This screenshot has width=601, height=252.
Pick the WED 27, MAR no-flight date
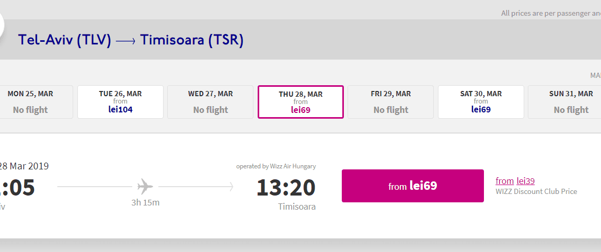click(x=211, y=102)
